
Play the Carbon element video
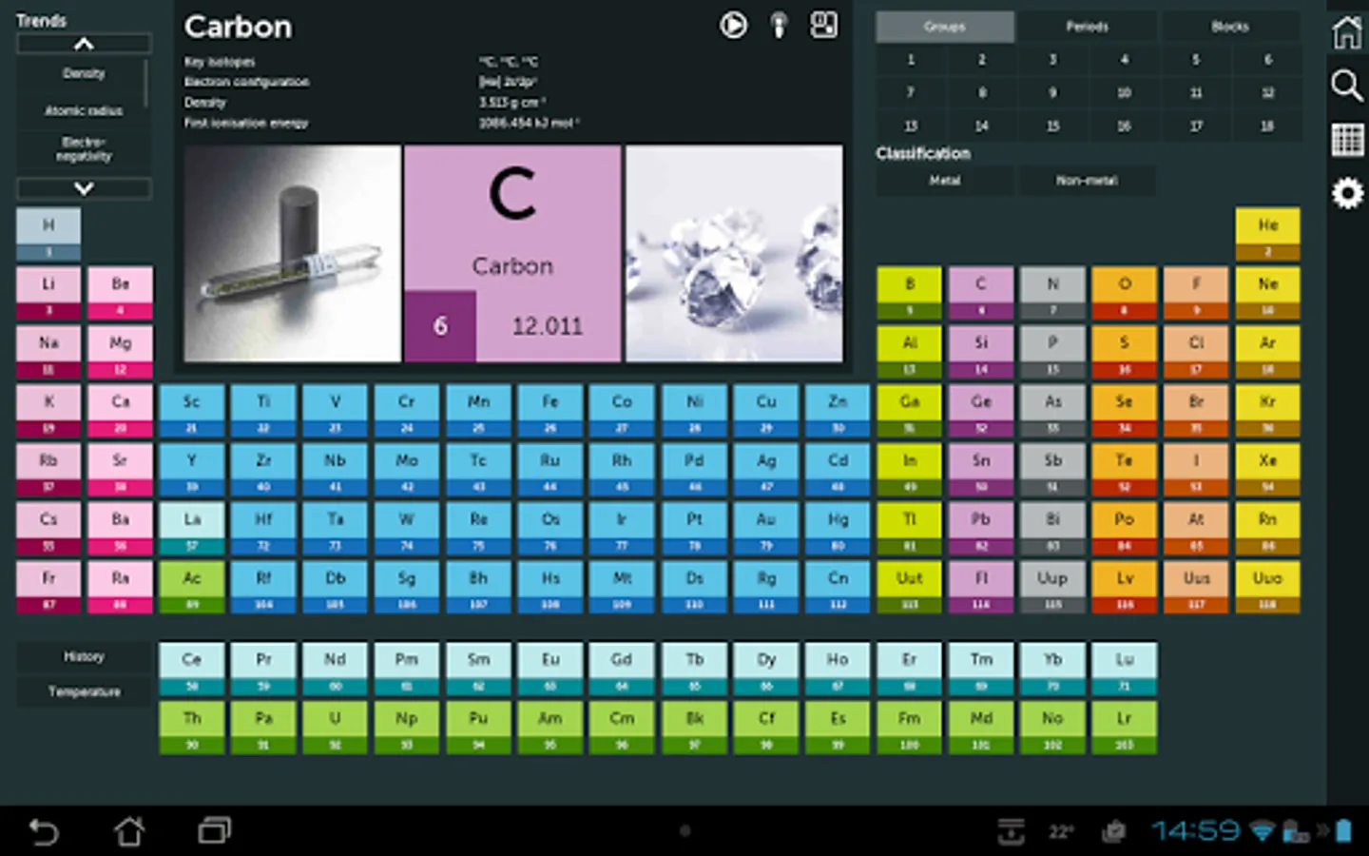(x=733, y=26)
